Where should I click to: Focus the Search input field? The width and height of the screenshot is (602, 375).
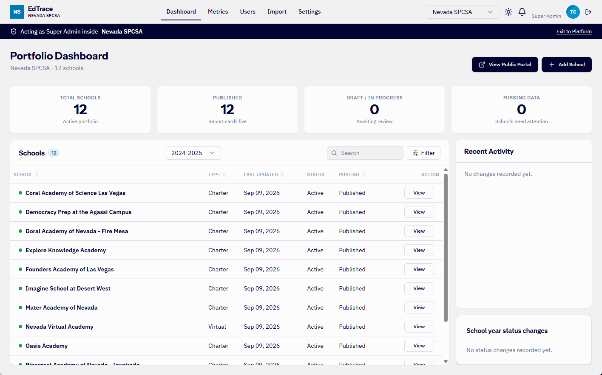(x=365, y=153)
